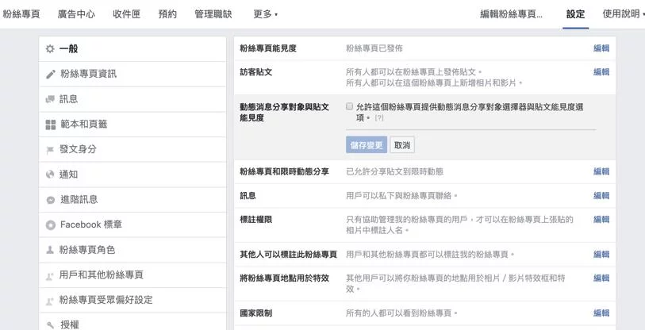Screen dimensions: 645x330
Task: Expand the 更多 dropdown menu
Action: 265,14
